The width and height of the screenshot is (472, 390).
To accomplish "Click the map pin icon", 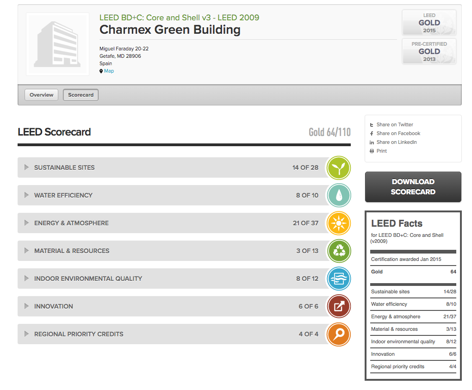I will point(101,71).
